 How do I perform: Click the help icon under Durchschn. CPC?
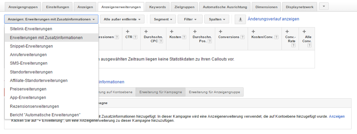(161, 41)
